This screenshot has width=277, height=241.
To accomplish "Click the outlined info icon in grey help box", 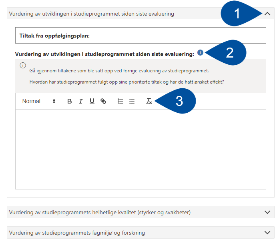I will tap(23, 66).
